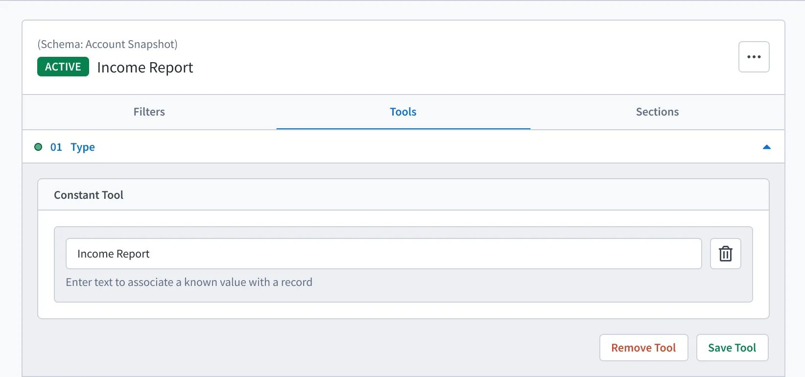Delete the Income Report constant value
Viewport: 805px width, 377px height.
[x=725, y=254]
